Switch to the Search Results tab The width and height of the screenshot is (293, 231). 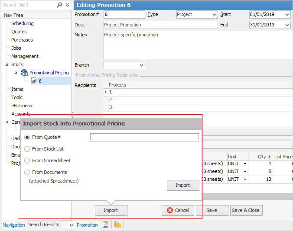pos(44,225)
